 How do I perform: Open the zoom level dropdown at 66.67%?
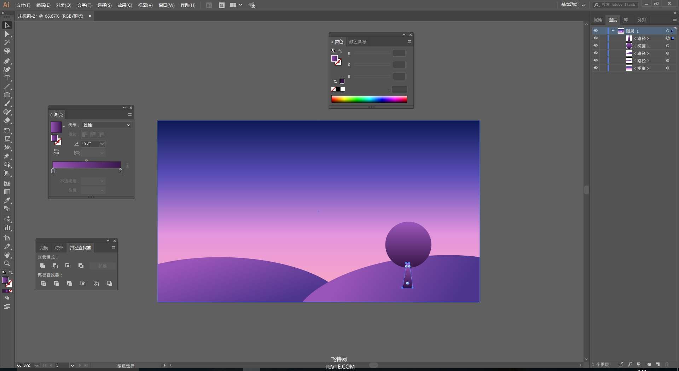click(x=37, y=366)
